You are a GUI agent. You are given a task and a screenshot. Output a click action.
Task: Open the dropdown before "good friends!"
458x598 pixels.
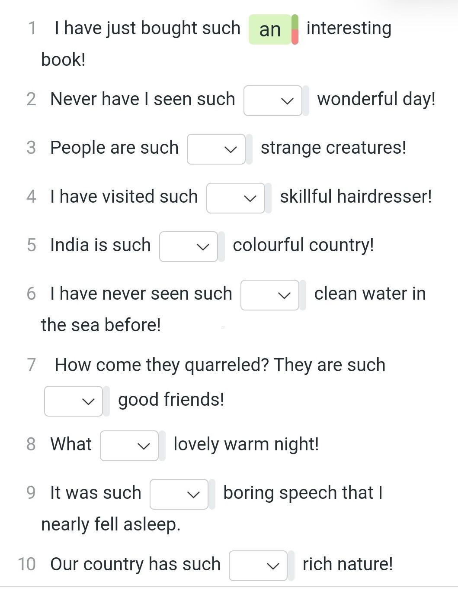tap(73, 401)
